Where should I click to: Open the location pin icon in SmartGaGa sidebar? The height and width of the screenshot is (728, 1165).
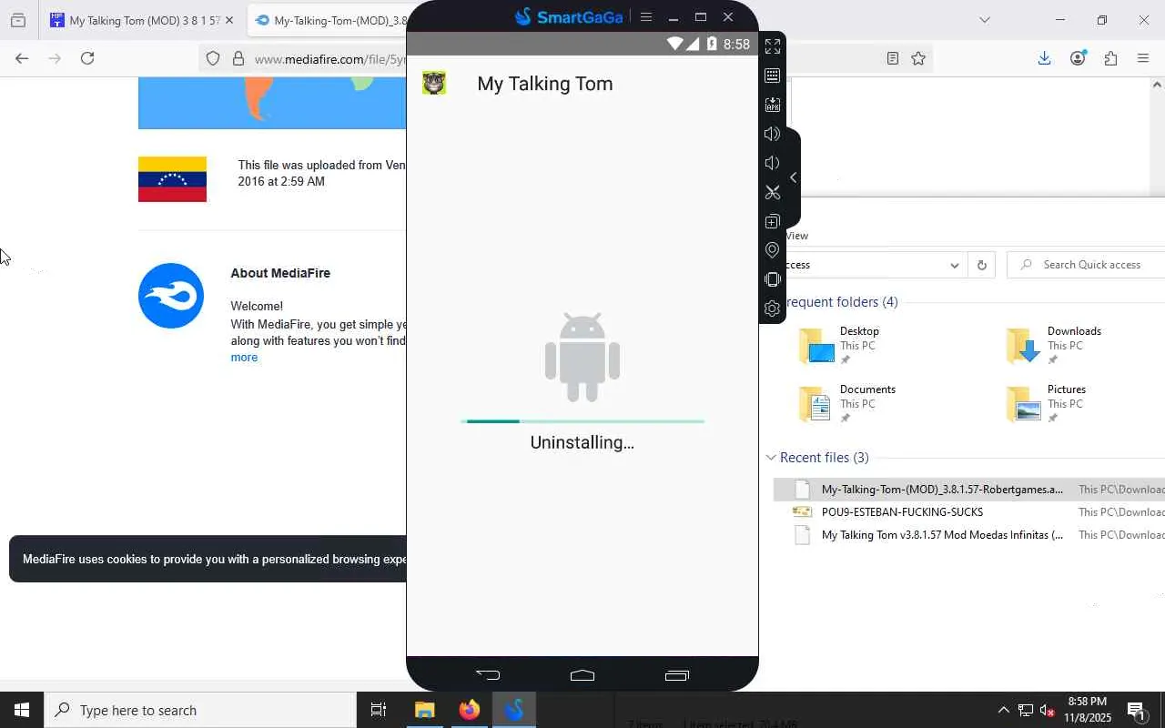(x=773, y=250)
